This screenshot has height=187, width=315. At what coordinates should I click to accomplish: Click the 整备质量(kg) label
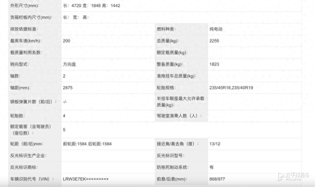(170, 64)
